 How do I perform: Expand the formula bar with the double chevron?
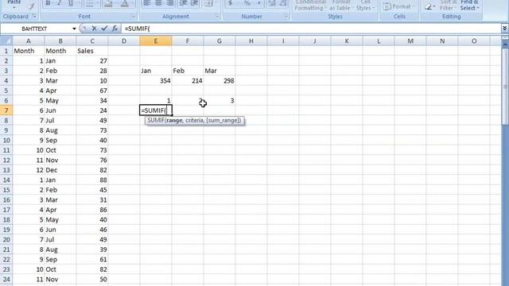click(504, 29)
